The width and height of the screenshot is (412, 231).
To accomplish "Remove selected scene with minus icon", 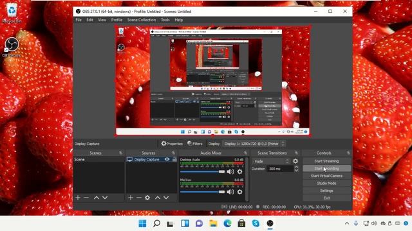I will [x=86, y=198].
